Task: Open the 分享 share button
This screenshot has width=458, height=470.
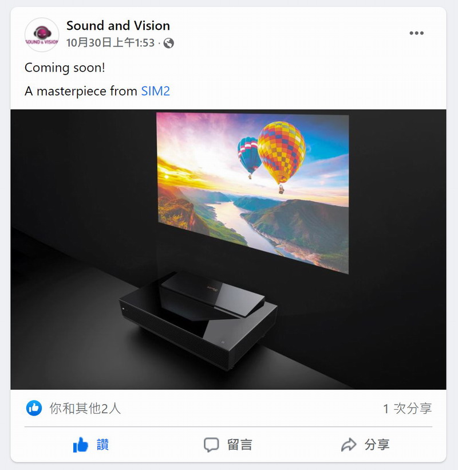Action: click(x=365, y=445)
